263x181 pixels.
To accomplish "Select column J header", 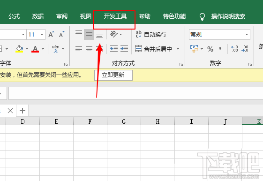I will [225, 121].
